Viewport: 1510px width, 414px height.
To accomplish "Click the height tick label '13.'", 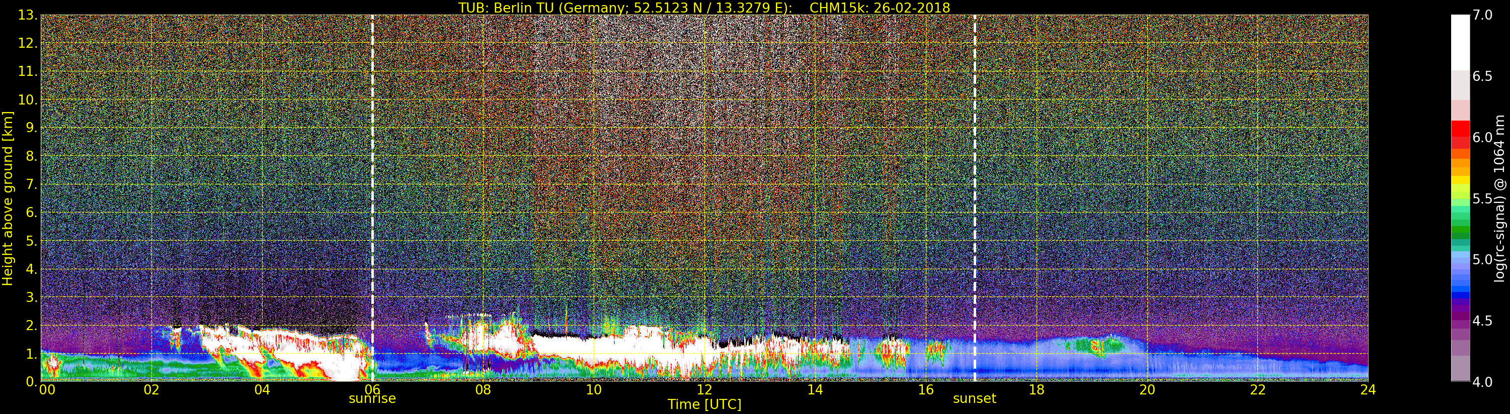I will 28,15.
